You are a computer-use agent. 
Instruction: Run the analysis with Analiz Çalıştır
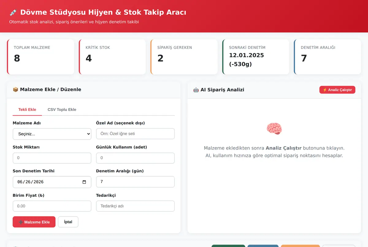337,90
